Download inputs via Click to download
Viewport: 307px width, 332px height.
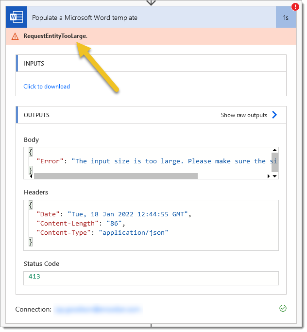47,87
